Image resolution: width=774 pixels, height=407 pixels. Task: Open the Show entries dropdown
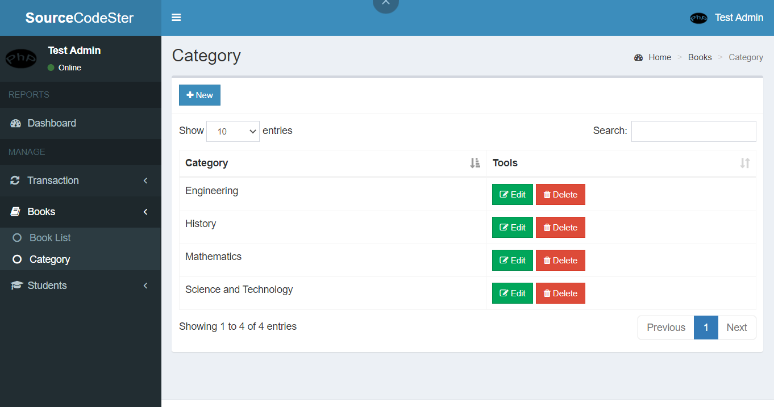[x=233, y=131]
